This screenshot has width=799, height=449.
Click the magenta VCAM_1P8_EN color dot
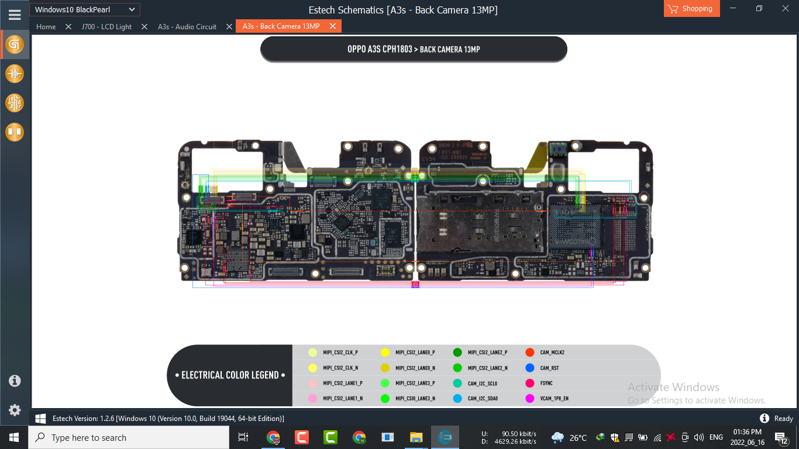coord(530,398)
